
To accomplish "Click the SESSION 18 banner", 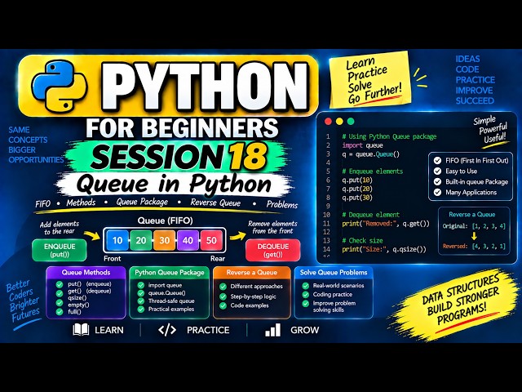I will point(178,156).
